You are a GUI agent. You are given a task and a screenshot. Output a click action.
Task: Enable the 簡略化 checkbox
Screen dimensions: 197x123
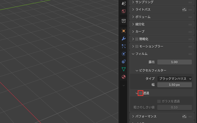pos(137,39)
